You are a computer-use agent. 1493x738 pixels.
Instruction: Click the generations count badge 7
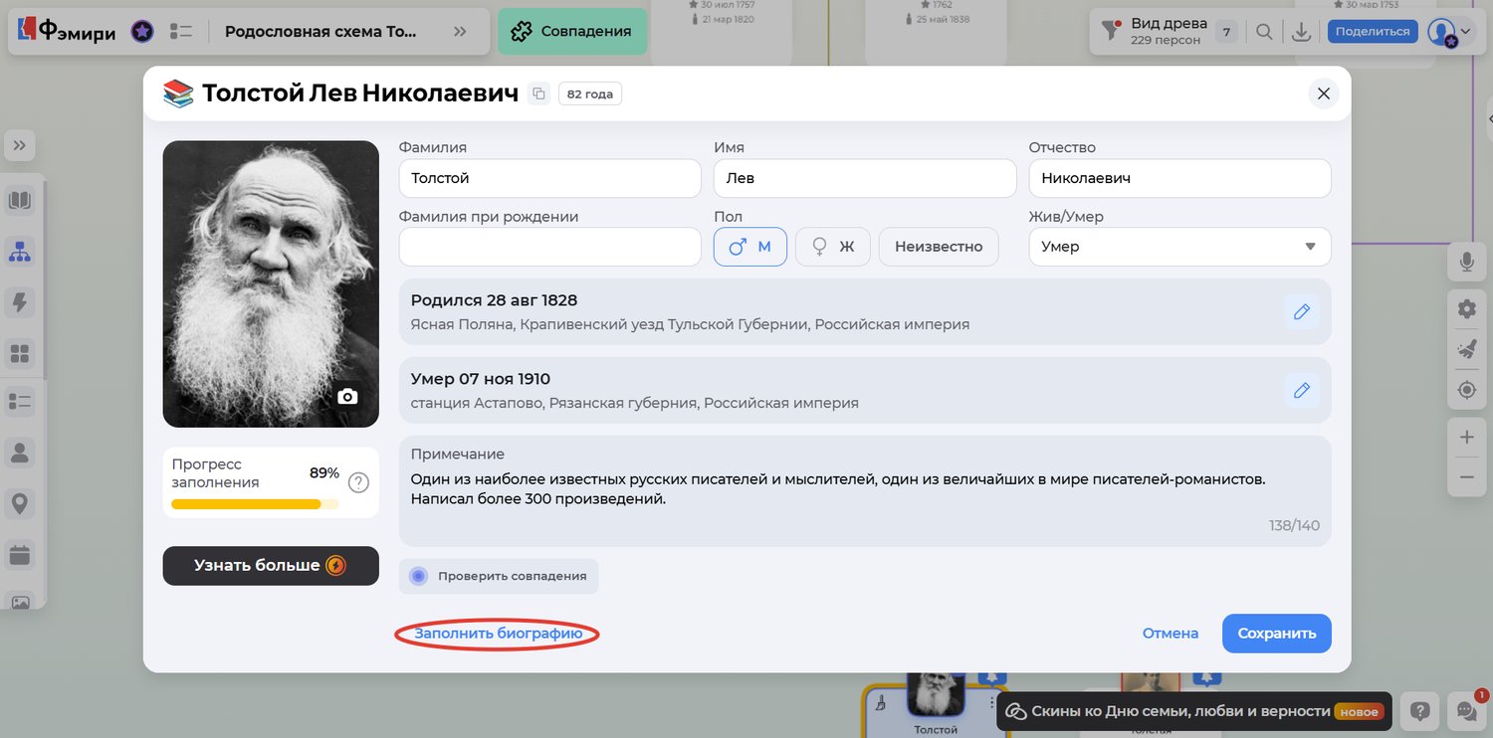pos(1226,32)
